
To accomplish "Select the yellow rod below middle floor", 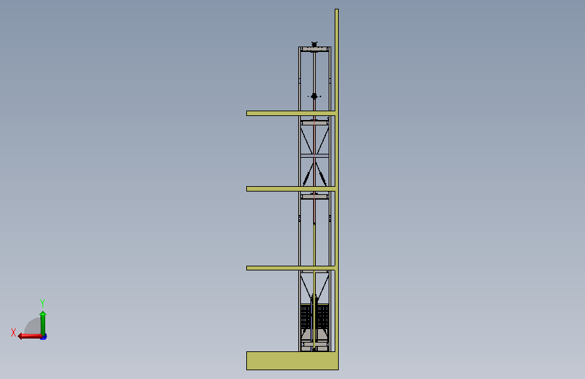I will [314, 285].
